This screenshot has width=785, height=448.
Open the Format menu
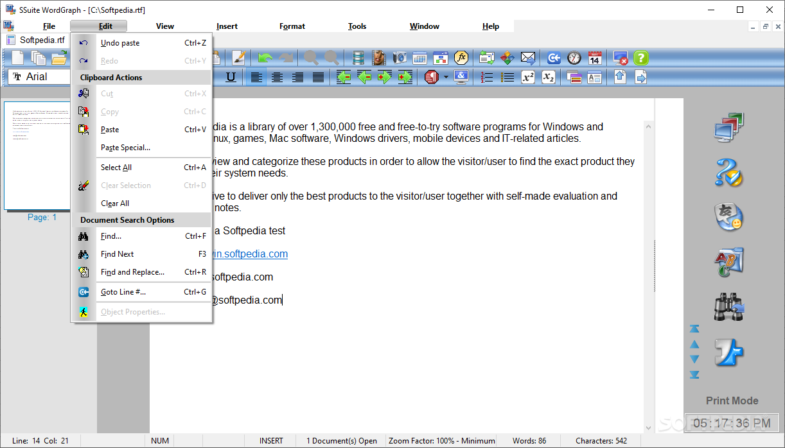click(292, 26)
